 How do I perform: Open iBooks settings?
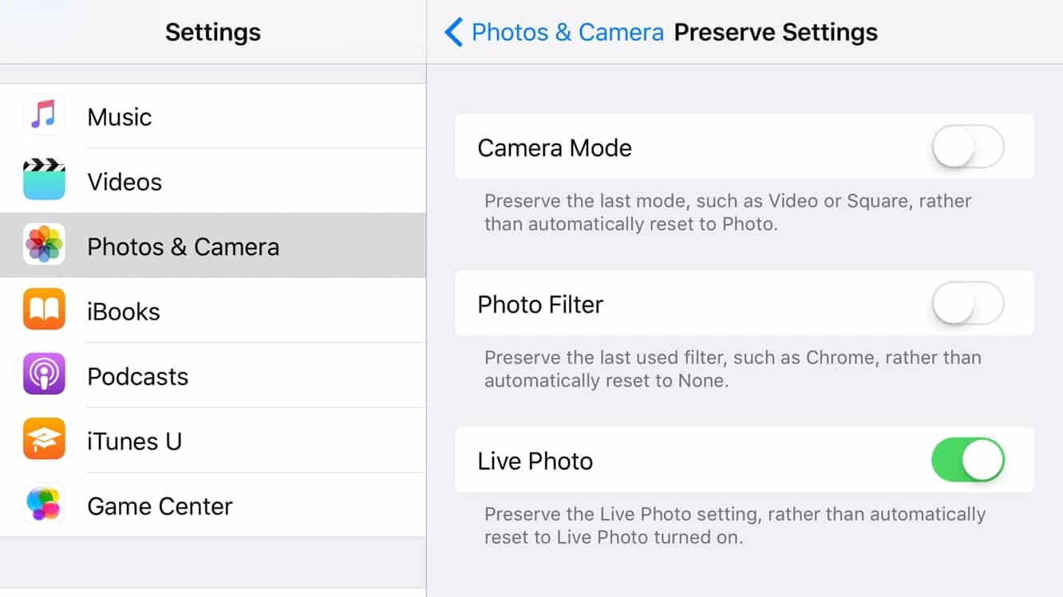tap(239, 312)
